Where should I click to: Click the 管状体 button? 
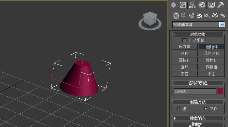click(x=212, y=60)
